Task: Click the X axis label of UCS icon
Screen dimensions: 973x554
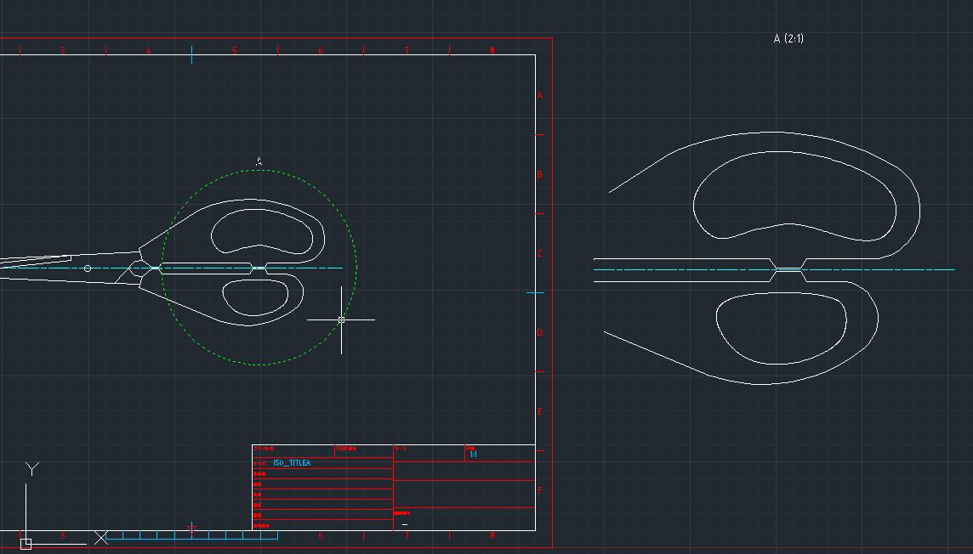Action: (100, 537)
